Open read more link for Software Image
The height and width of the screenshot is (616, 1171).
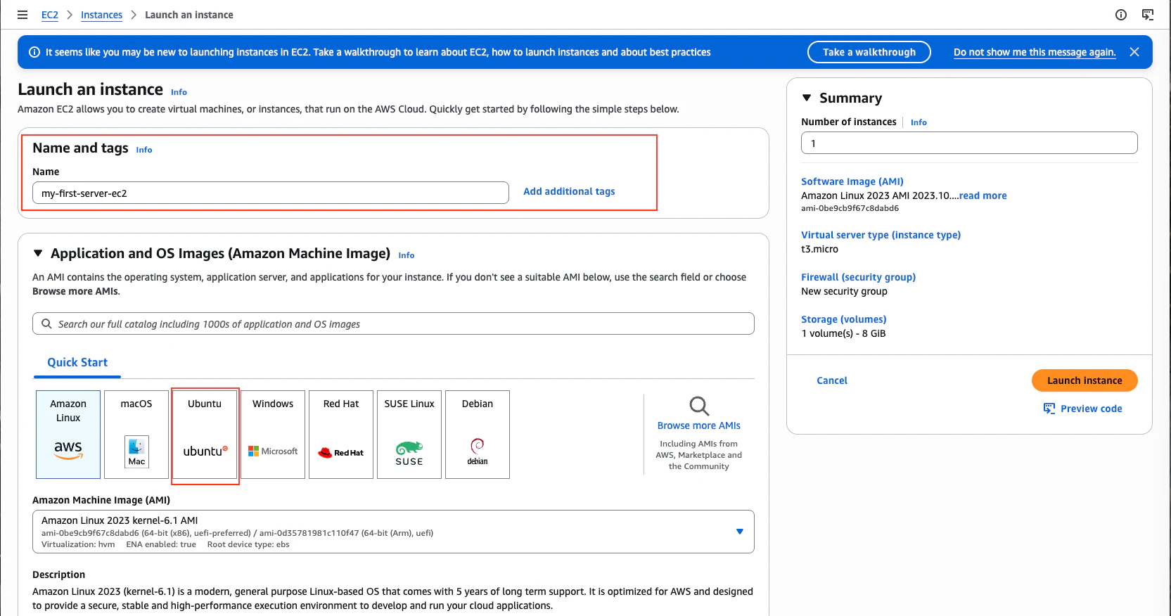point(983,195)
